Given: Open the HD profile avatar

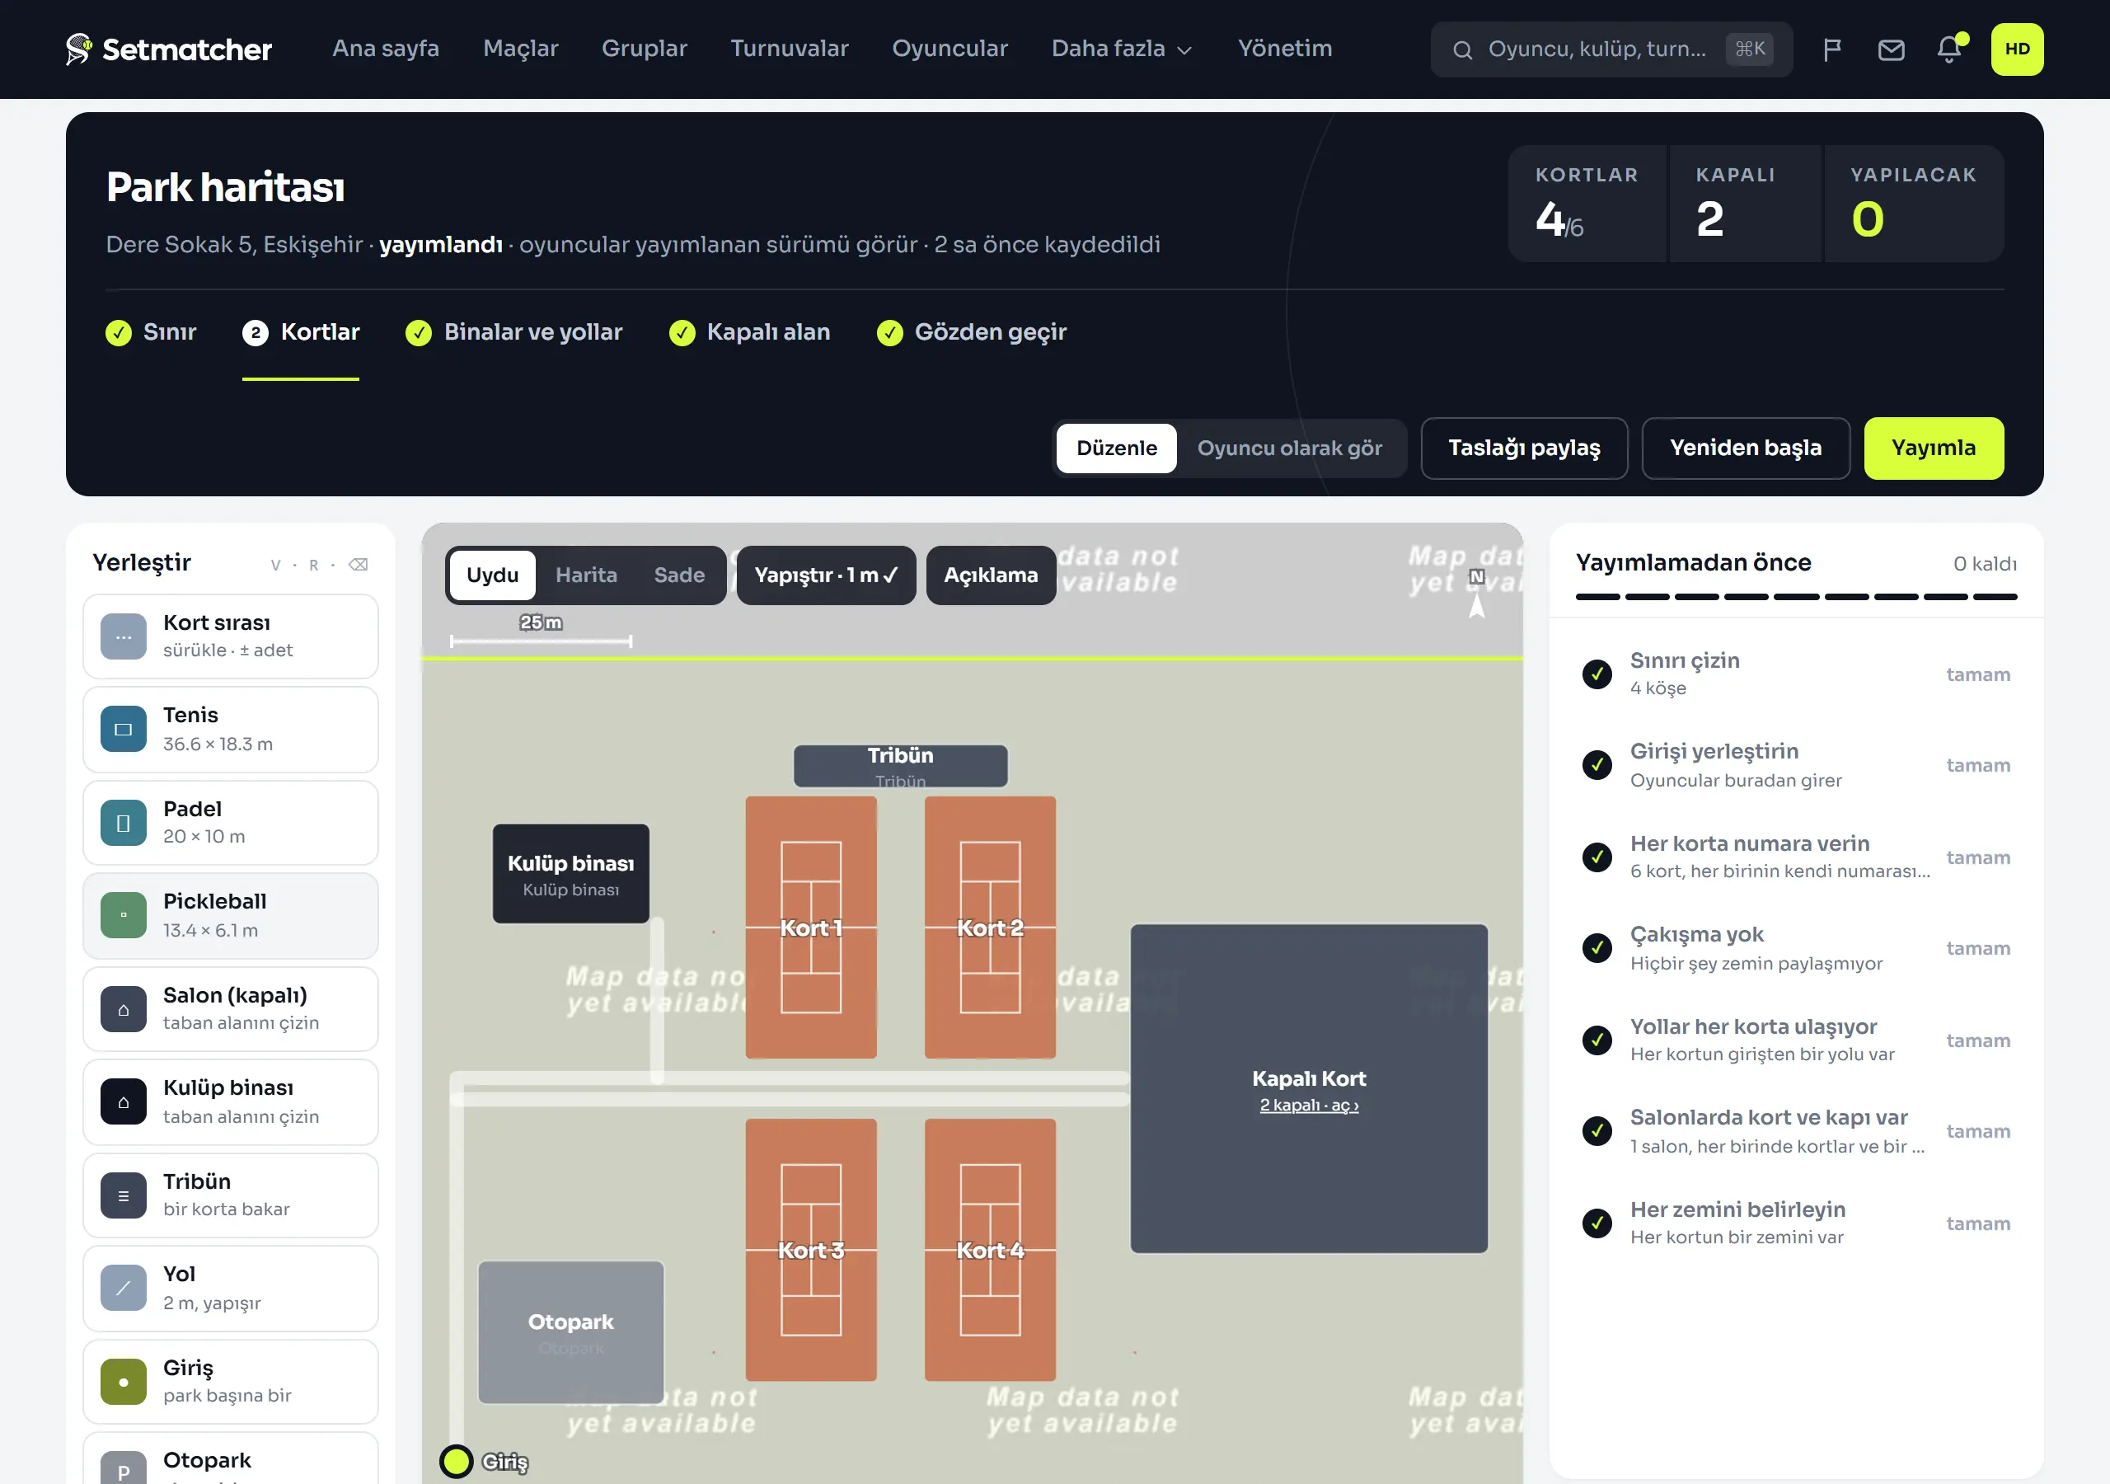Looking at the screenshot, I should point(2016,49).
